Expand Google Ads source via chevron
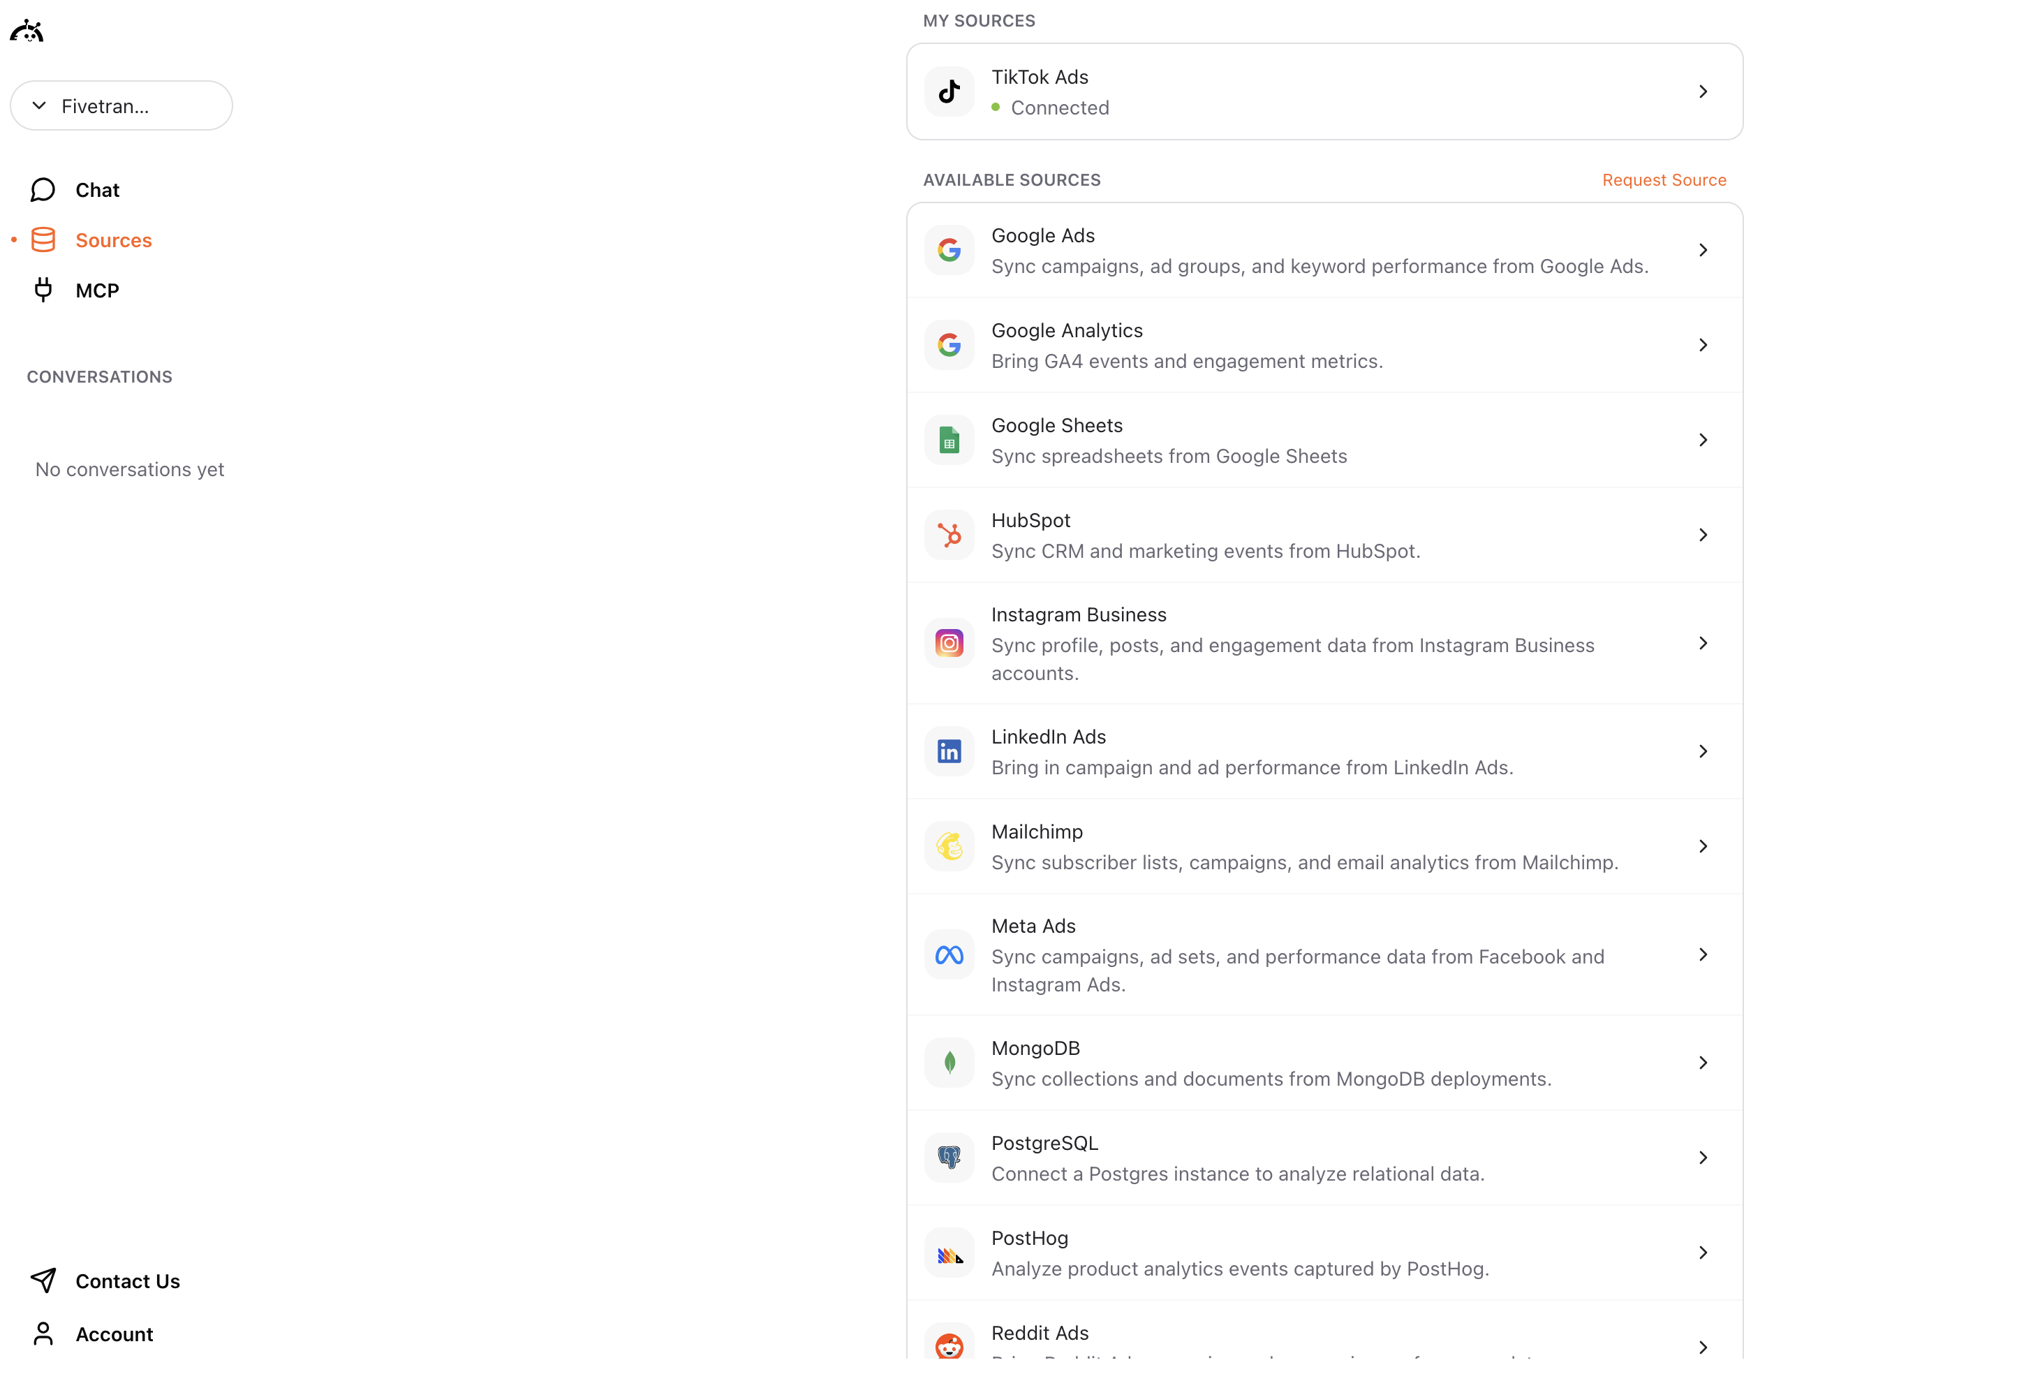Screen dimensions: 2040x1381 [1702, 250]
